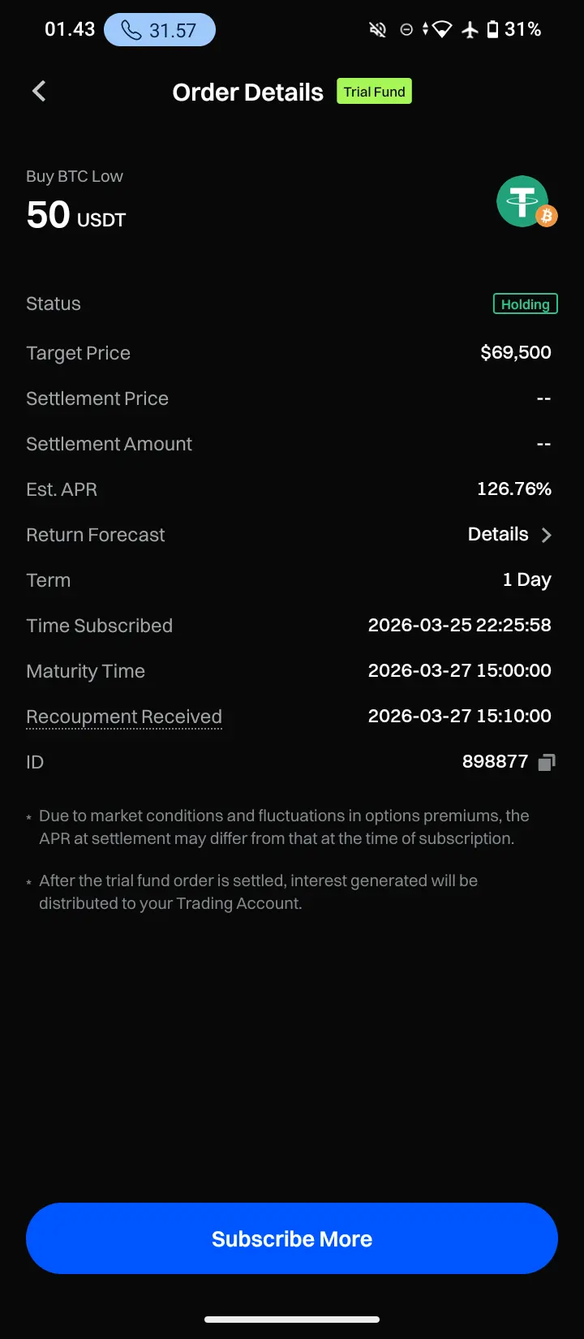Viewport: 584px width, 1339px height.
Task: Tap the battery status icon
Action: pyautogui.click(x=492, y=30)
